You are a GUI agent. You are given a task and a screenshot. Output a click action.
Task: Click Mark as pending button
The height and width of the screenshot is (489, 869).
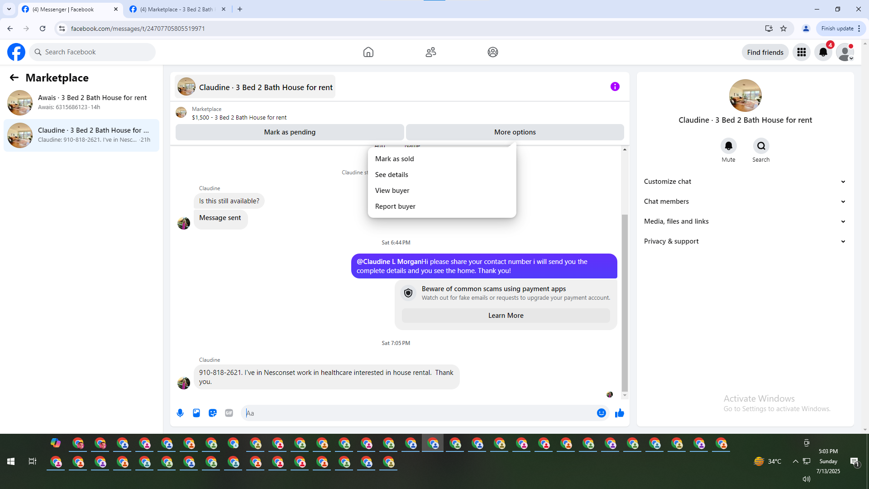(x=290, y=132)
